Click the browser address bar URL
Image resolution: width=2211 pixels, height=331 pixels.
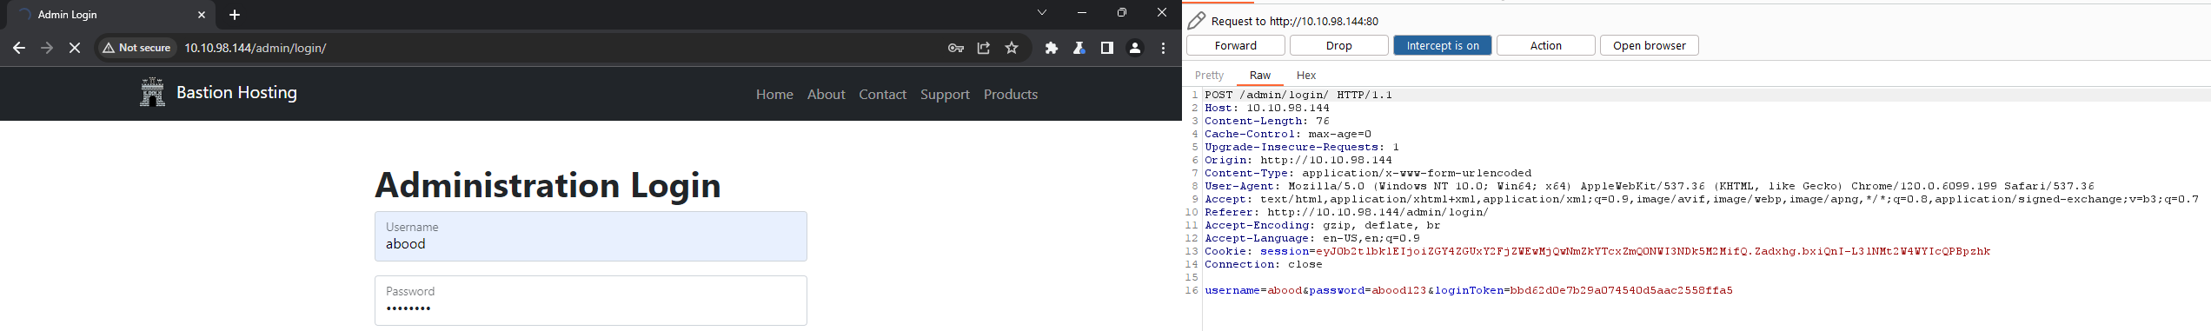click(255, 48)
